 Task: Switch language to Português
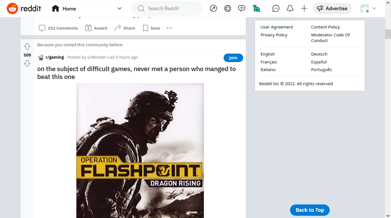point(321,70)
